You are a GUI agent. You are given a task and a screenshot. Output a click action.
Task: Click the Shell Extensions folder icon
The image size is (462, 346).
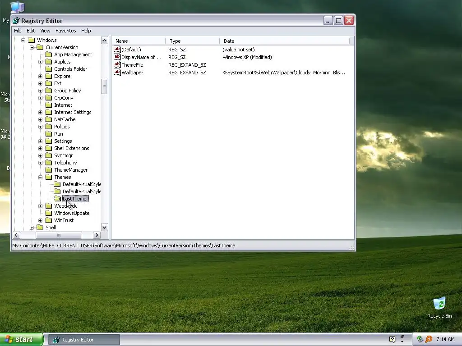48,148
